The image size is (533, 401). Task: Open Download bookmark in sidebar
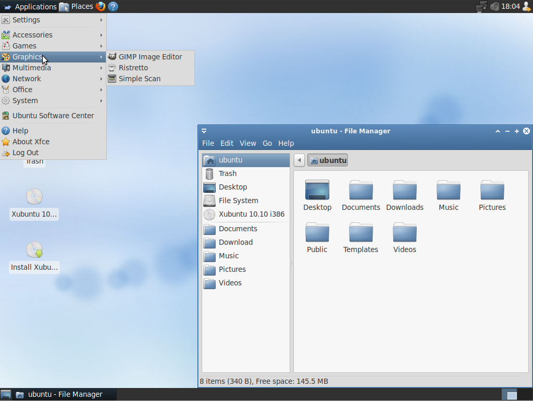pyautogui.click(x=246, y=243)
